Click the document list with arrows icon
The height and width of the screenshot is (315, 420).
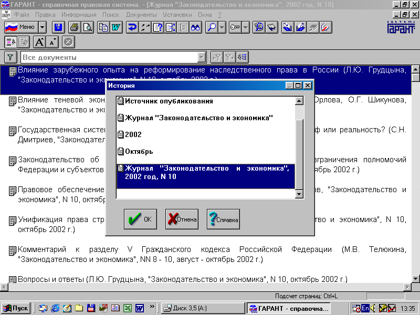tap(170, 27)
